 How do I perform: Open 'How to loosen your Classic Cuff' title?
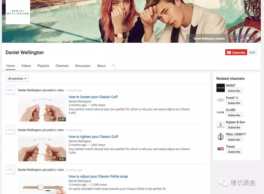[93, 97]
